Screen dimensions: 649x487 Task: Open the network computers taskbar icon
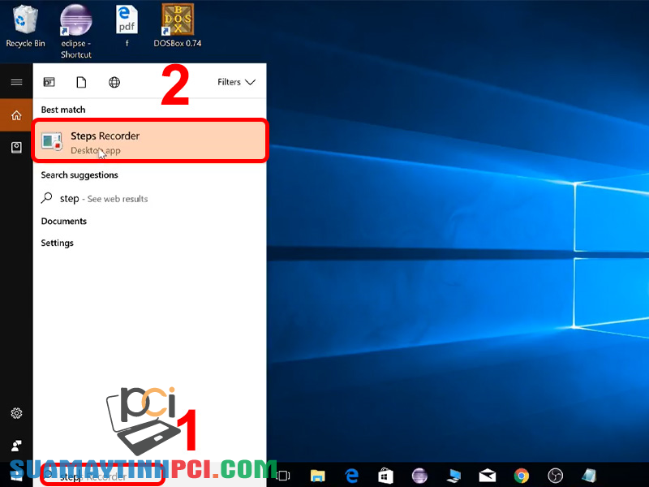click(453, 476)
